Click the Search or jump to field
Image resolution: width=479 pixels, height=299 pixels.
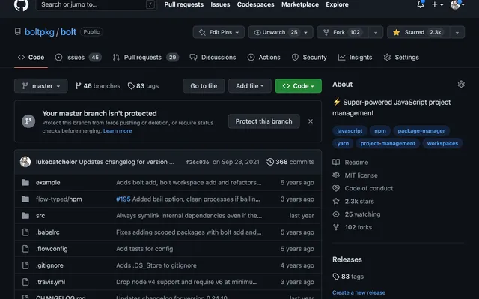(x=97, y=4)
